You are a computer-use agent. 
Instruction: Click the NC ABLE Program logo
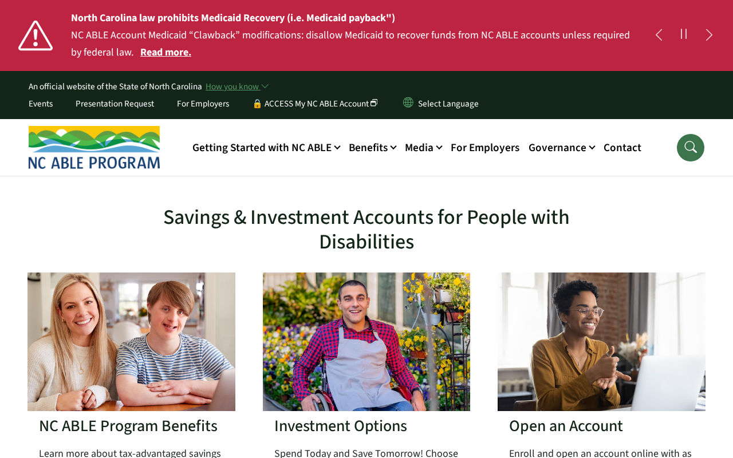point(94,148)
